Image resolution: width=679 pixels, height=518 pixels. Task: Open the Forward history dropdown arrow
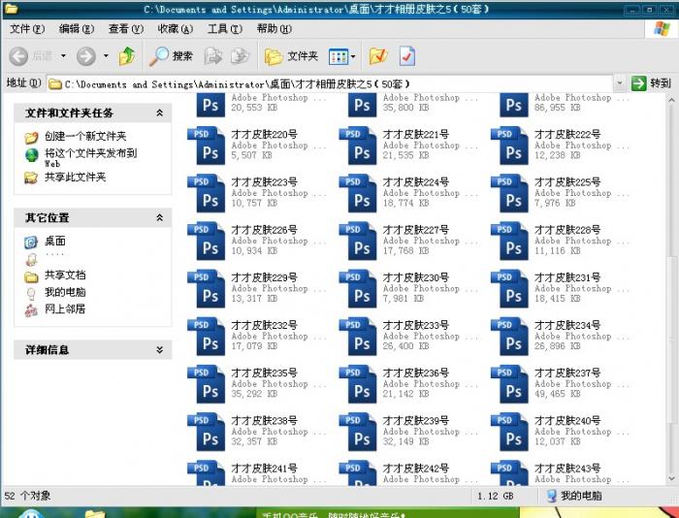tap(106, 56)
